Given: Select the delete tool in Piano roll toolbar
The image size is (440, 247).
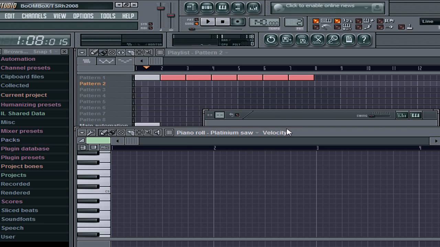Looking at the screenshot, I should [121, 132].
